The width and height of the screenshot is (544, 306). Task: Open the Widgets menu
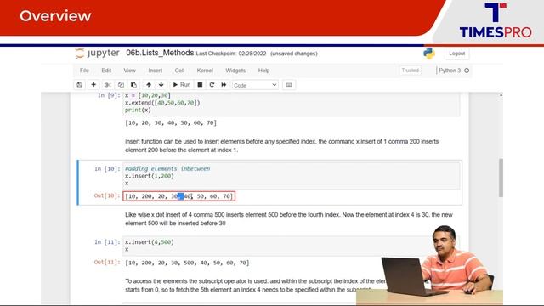[x=235, y=71]
